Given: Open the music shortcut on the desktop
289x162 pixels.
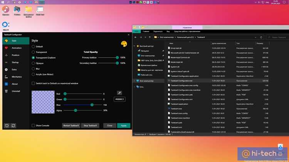Looking at the screenshot, I should [x=6, y=10].
